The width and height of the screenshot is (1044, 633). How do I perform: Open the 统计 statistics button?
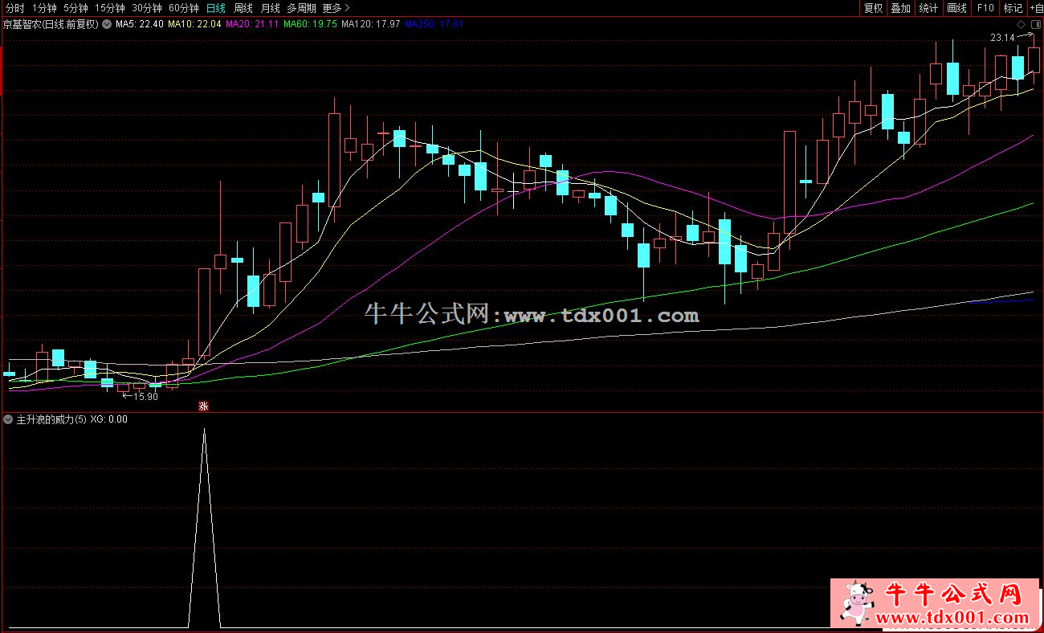click(928, 8)
